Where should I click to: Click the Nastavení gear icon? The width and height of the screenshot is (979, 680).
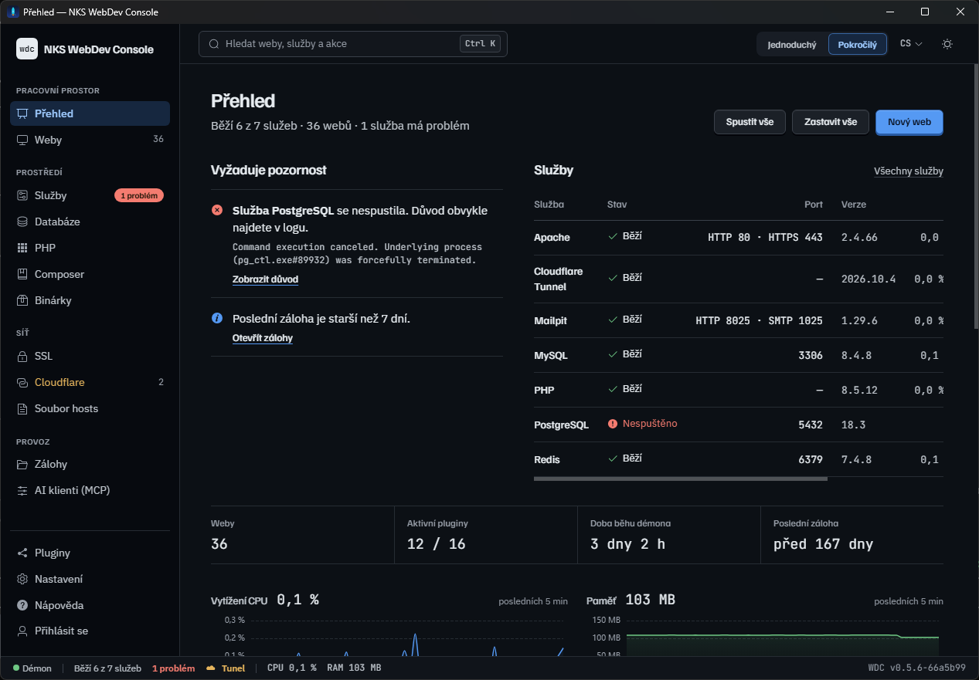(x=22, y=579)
